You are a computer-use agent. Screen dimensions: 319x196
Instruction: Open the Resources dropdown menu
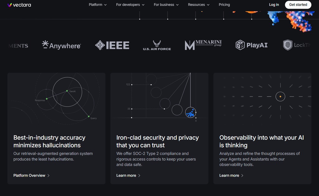coord(198,5)
